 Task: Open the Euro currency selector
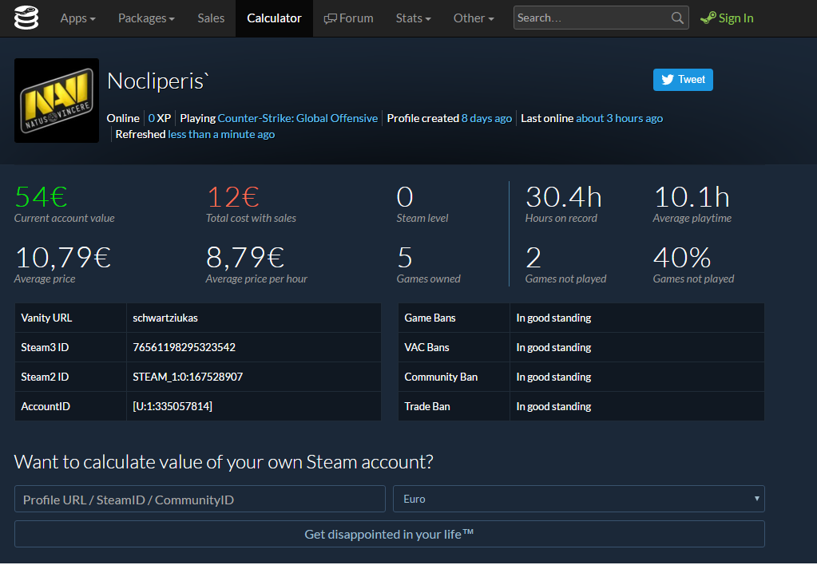(578, 499)
